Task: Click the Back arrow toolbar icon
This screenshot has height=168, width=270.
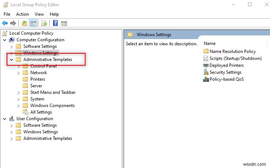Action: [x=5, y=23]
